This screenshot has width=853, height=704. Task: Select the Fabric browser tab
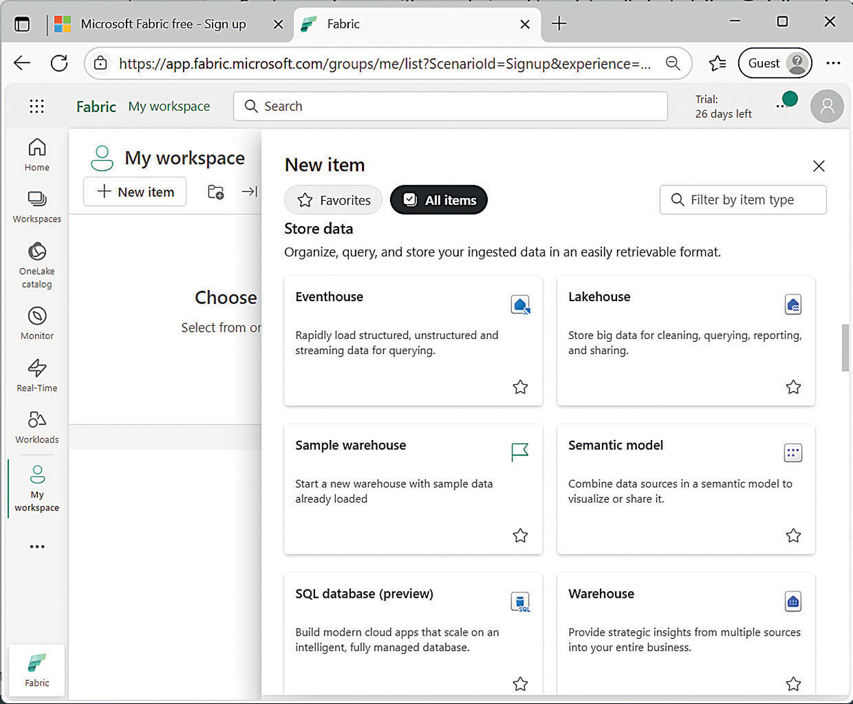(417, 24)
